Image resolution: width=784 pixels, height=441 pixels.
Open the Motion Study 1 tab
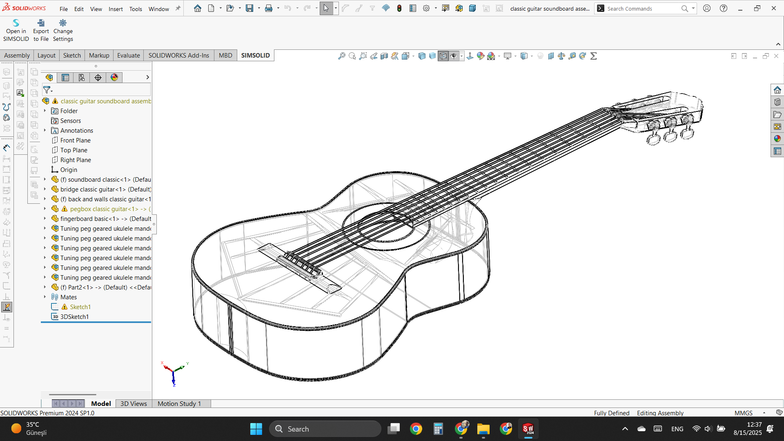(x=179, y=404)
